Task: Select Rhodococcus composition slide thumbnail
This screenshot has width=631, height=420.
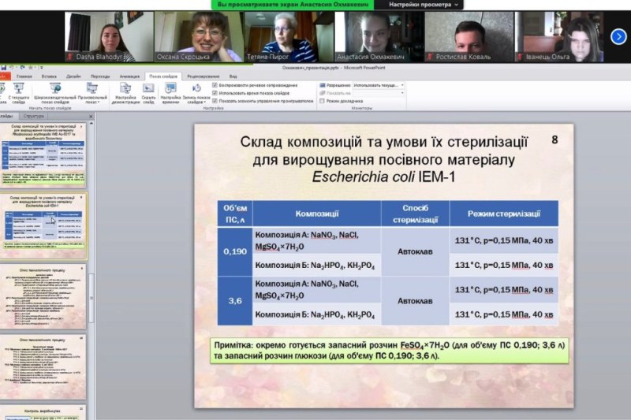Action: pos(43,155)
